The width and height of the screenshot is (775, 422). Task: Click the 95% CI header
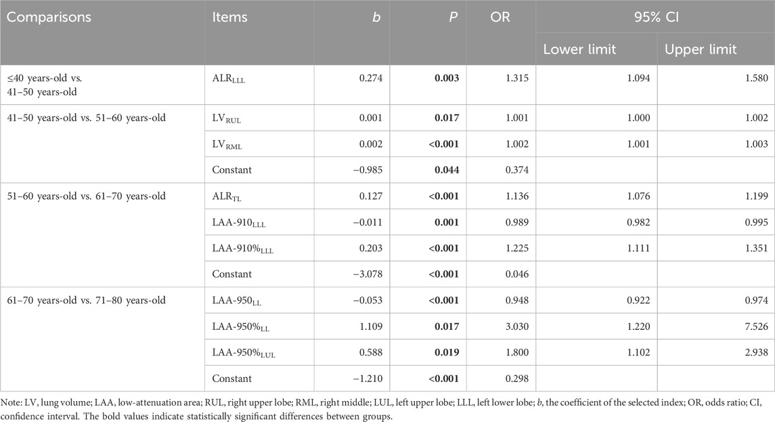pyautogui.click(x=655, y=15)
